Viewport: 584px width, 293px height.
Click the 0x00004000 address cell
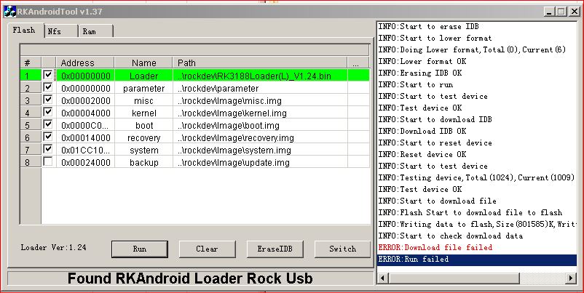click(86, 113)
